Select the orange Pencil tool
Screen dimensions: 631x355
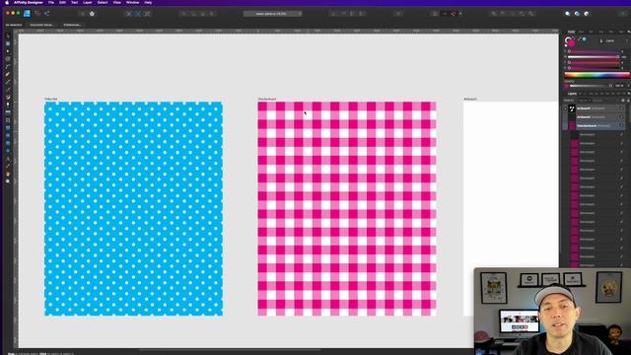(x=8, y=74)
